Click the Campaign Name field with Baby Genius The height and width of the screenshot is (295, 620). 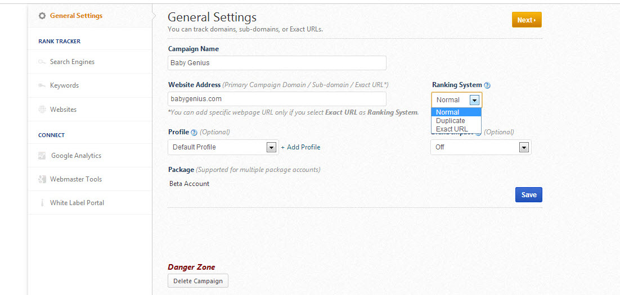click(x=277, y=63)
